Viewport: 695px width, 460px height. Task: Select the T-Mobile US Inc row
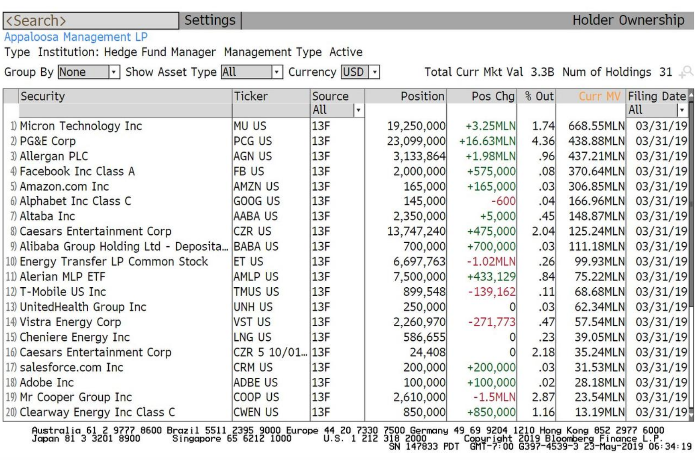(x=347, y=292)
